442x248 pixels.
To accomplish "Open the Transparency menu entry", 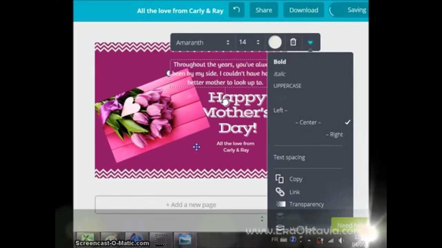I will pyautogui.click(x=307, y=204).
